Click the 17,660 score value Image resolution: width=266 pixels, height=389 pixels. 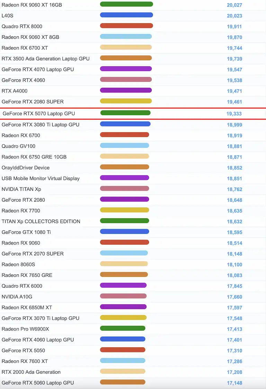pyautogui.click(x=234, y=297)
